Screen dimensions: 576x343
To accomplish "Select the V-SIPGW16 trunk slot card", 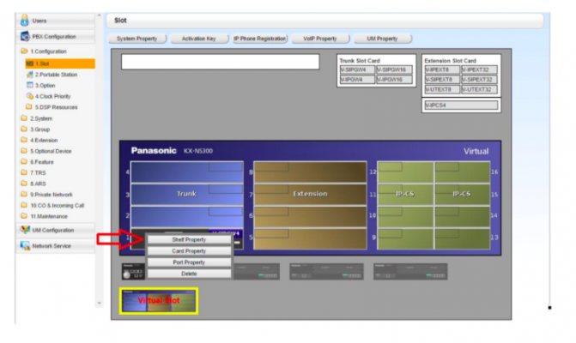I will 393,69.
